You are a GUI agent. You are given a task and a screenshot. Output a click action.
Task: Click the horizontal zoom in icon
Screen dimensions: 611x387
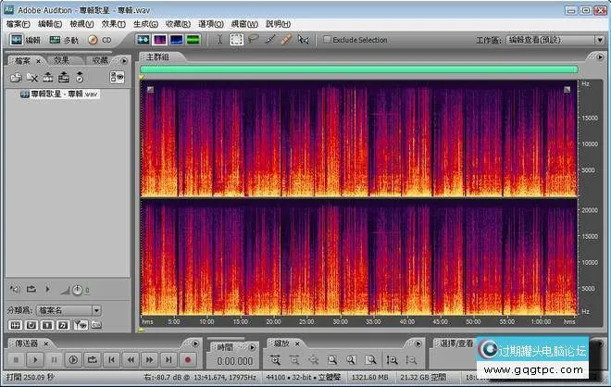click(276, 359)
